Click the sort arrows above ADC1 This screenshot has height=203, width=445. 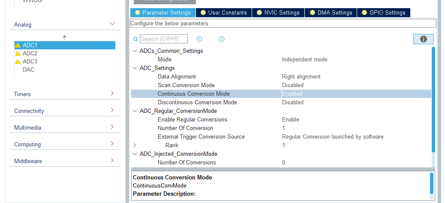click(64, 37)
